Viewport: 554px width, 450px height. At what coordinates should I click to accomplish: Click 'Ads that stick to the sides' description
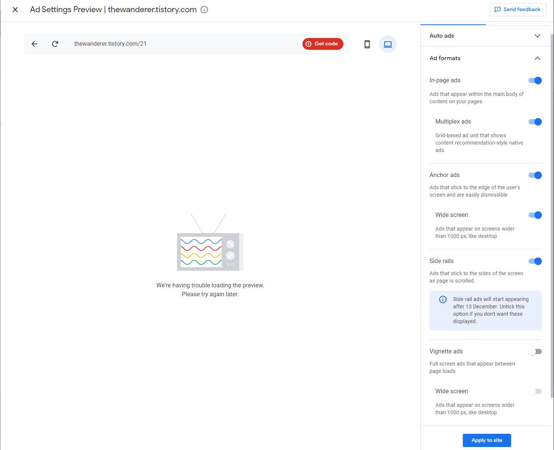[x=476, y=277]
